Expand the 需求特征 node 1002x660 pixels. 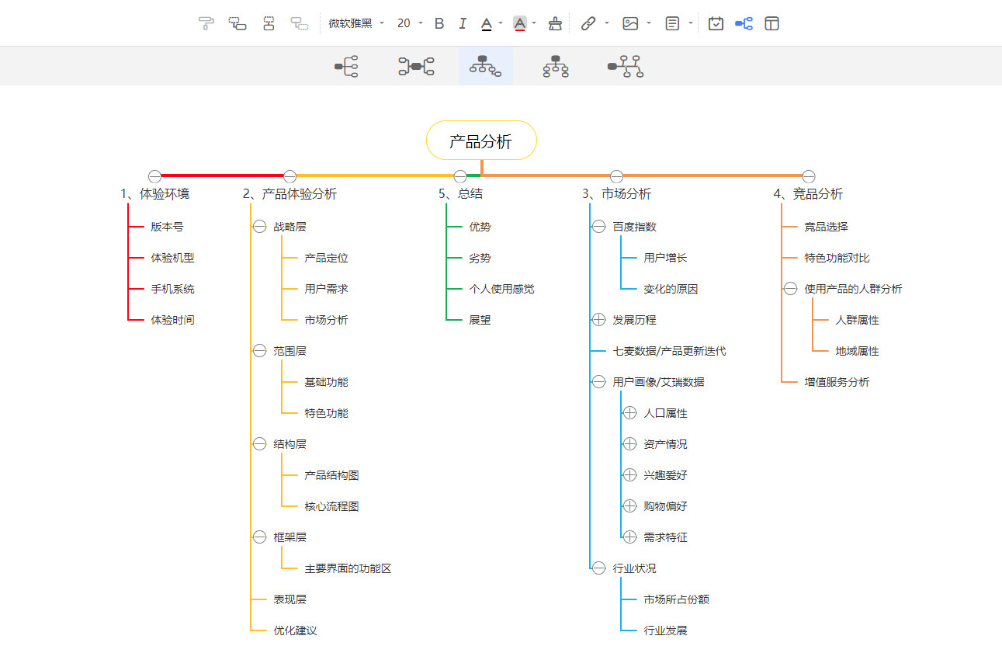(x=629, y=537)
